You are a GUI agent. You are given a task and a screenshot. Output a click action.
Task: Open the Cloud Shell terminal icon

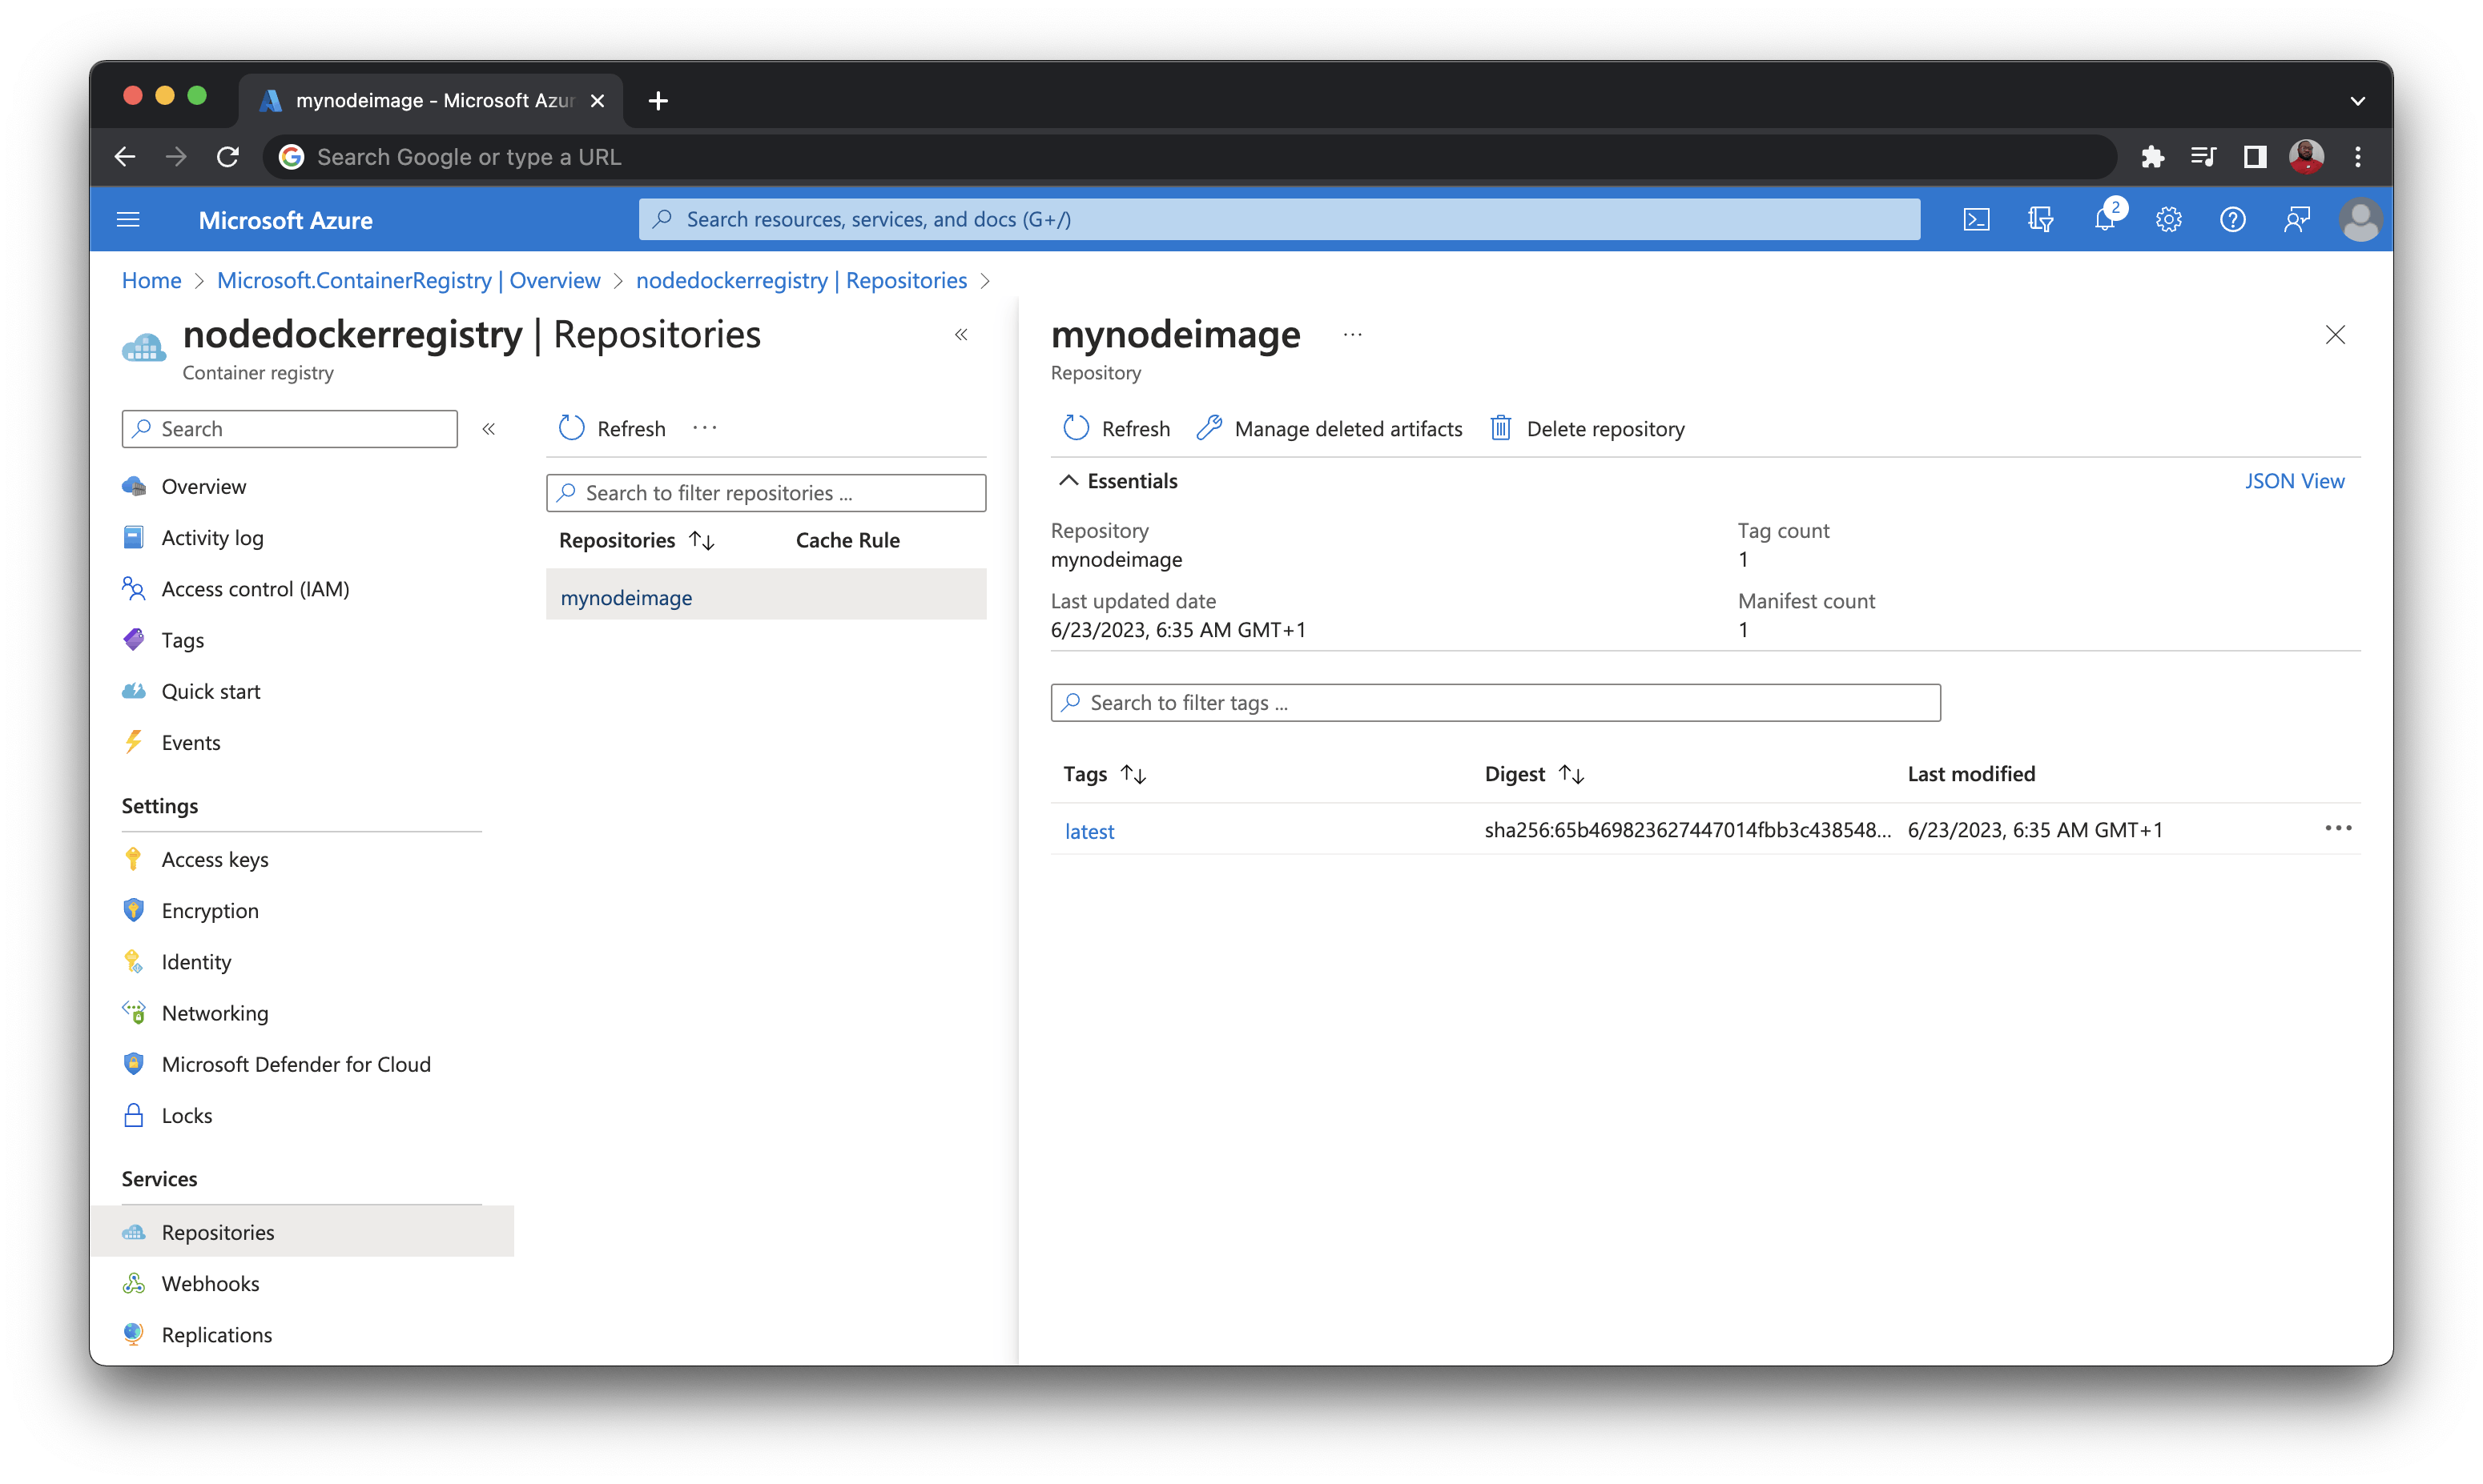click(x=1976, y=219)
